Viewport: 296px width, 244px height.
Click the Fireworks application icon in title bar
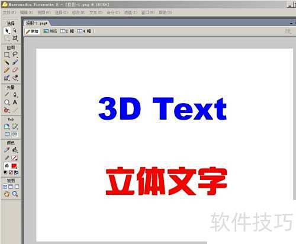click(x=5, y=4)
